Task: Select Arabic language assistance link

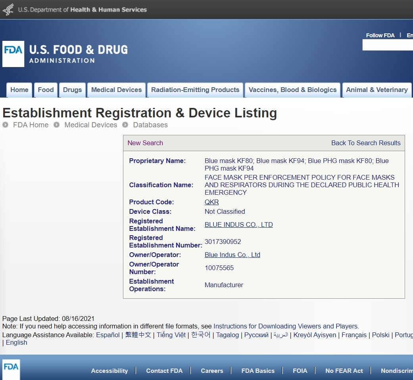Action: click(281, 335)
